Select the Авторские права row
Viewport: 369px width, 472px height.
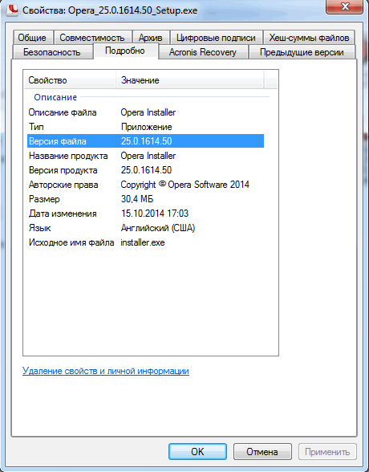pos(145,185)
